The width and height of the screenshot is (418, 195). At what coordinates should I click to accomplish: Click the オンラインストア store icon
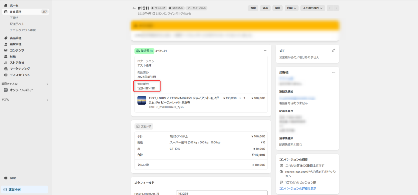[x=6, y=90]
